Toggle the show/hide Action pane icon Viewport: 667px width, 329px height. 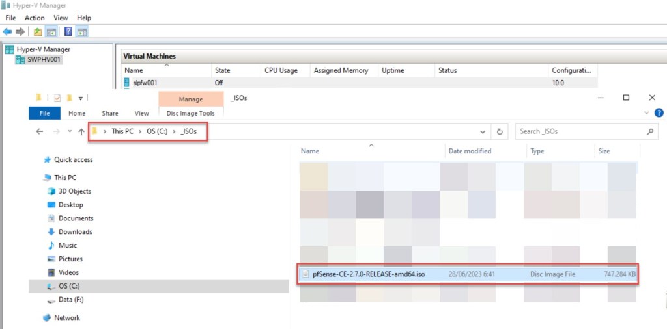[81, 31]
